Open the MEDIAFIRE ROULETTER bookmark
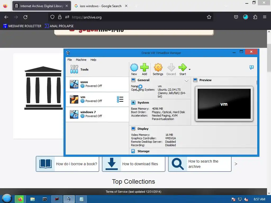 coord(22,26)
